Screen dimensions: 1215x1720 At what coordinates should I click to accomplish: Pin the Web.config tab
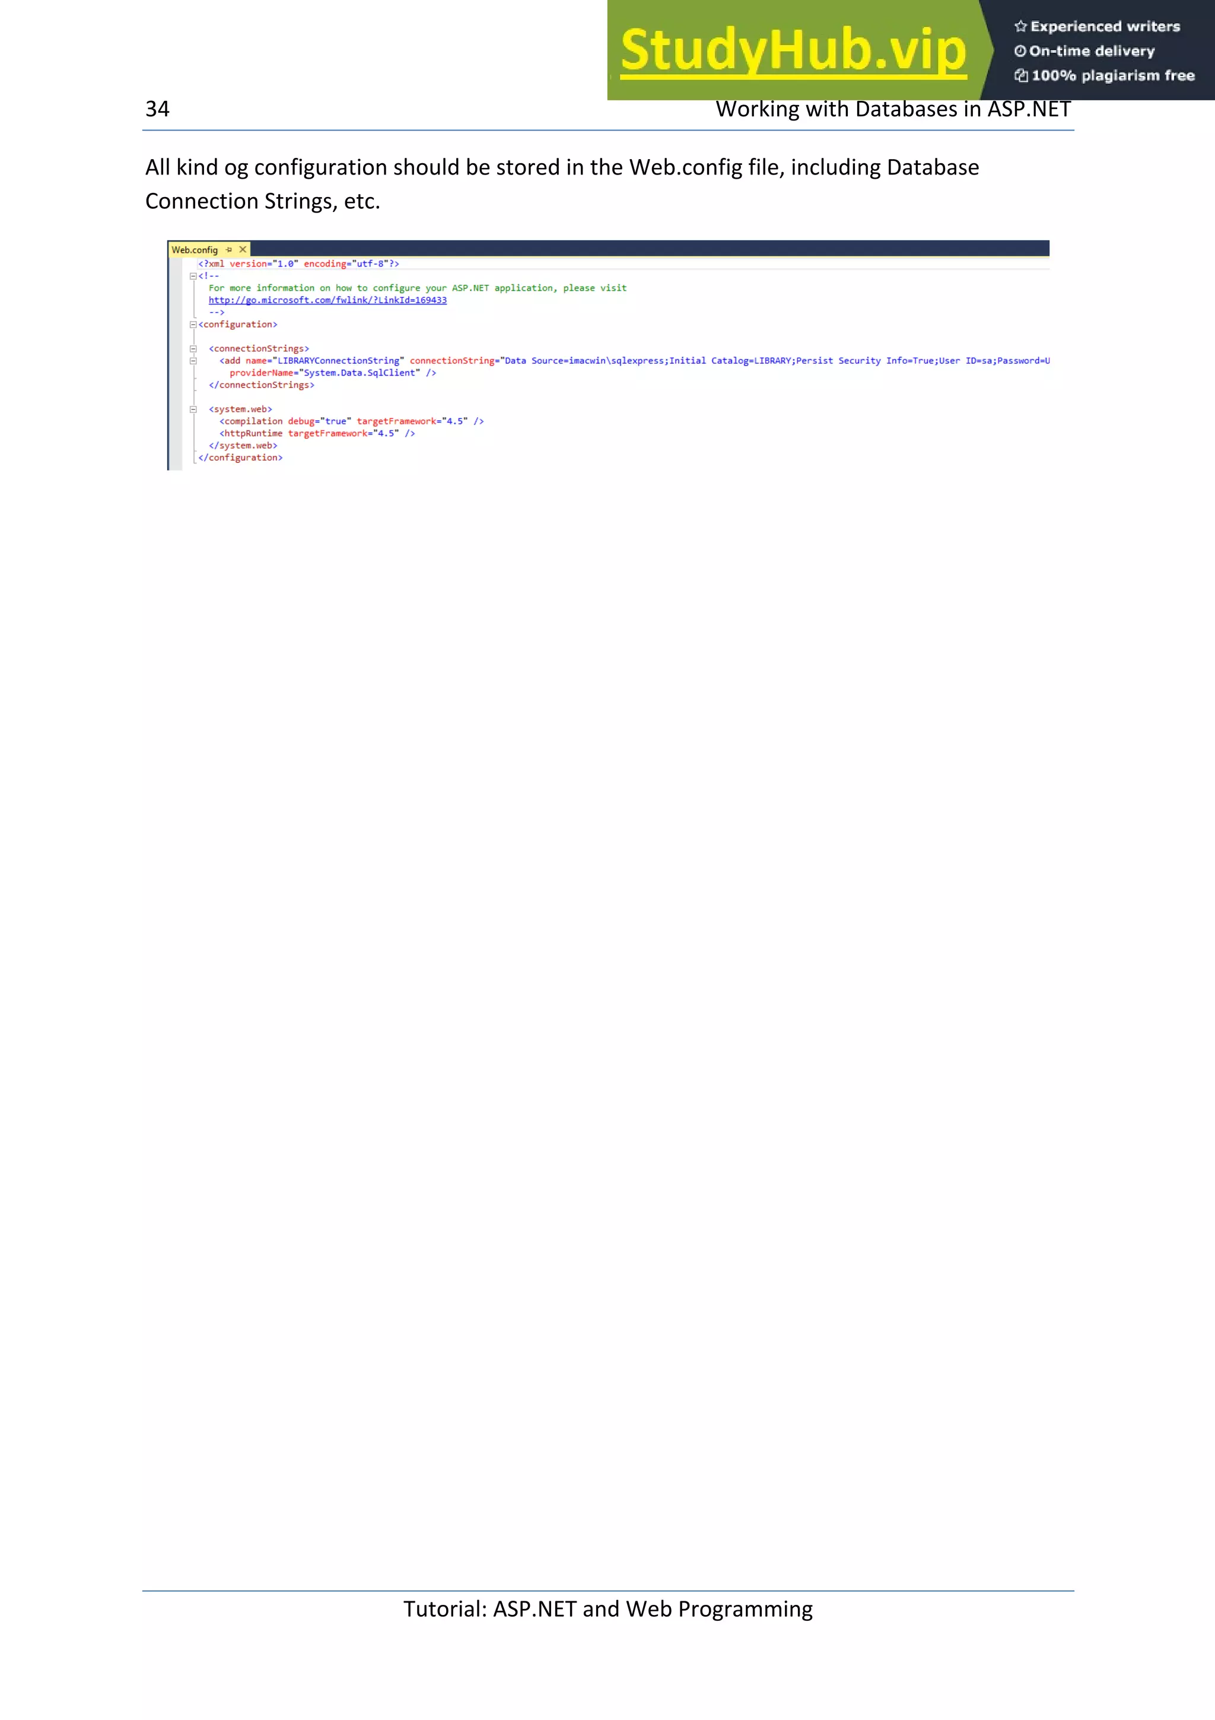(x=229, y=249)
